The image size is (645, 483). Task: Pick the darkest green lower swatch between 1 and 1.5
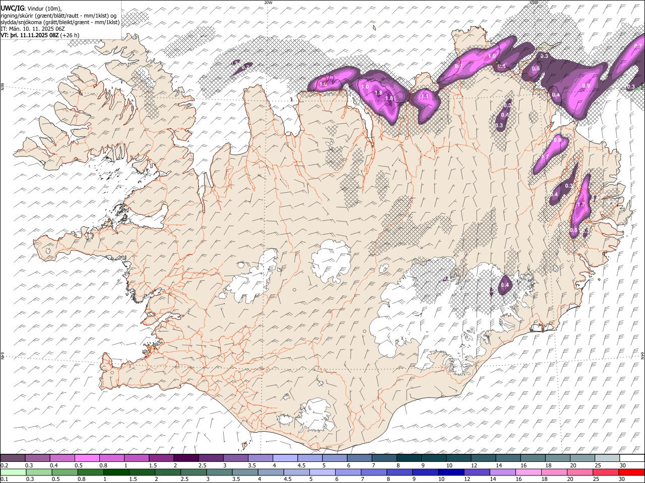click(116, 472)
